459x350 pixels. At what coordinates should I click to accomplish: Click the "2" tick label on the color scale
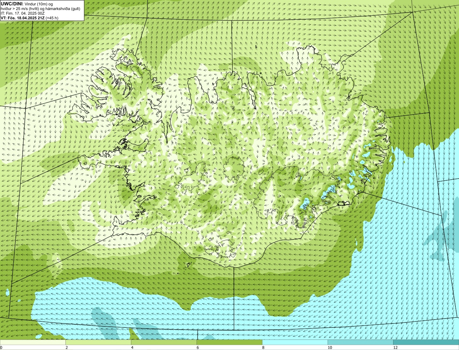(66, 347)
